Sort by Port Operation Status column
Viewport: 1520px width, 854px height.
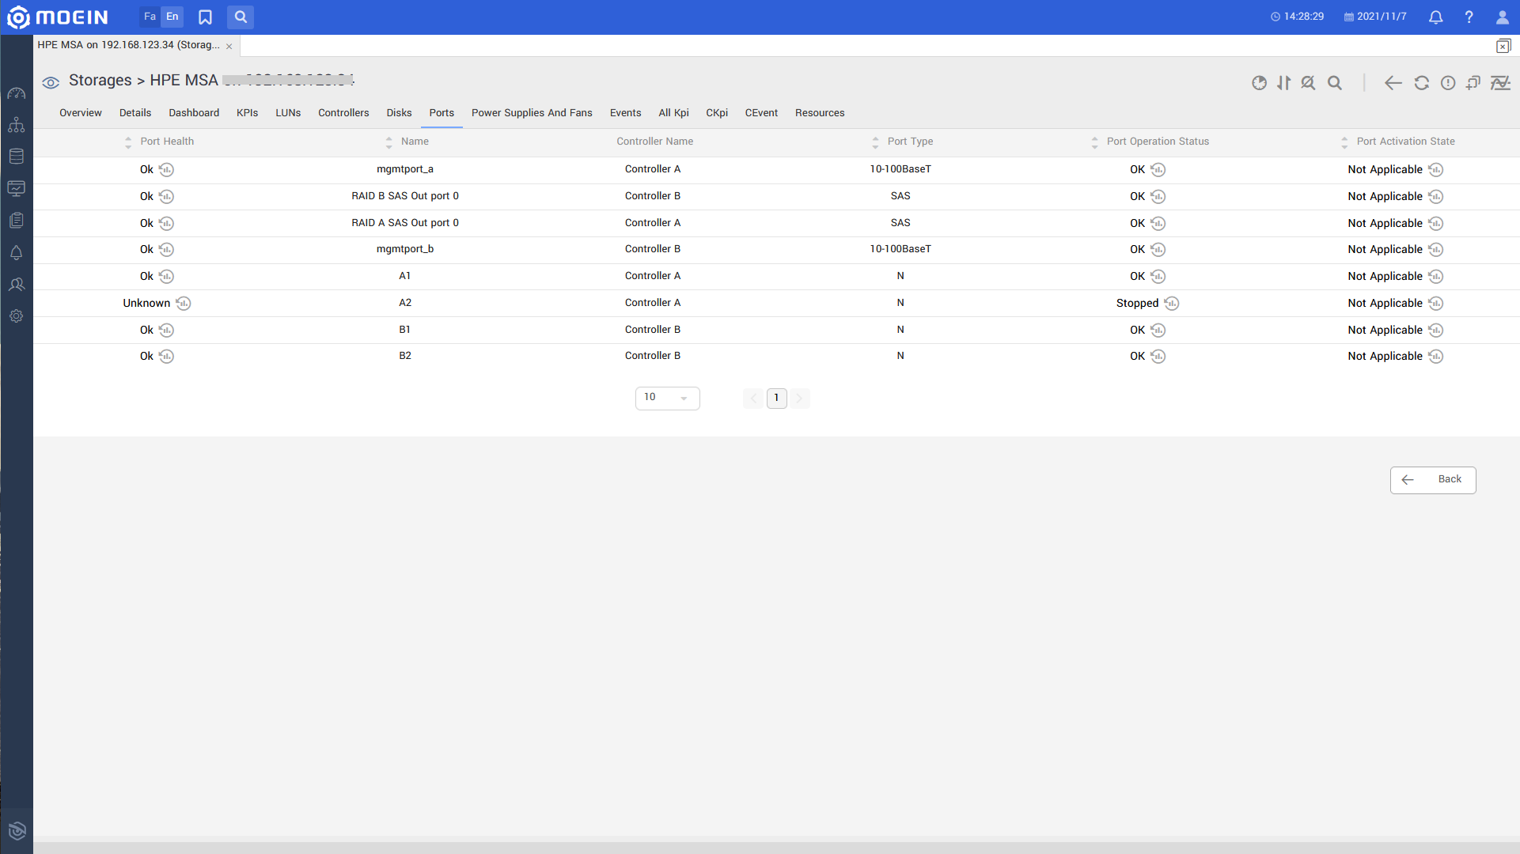pyautogui.click(x=1094, y=142)
